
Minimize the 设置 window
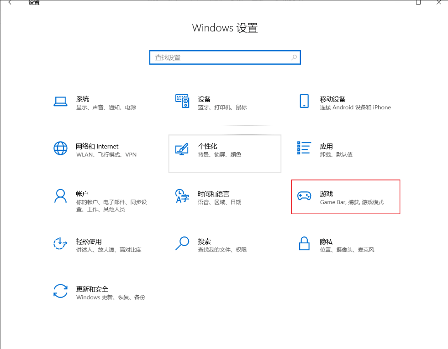click(x=397, y=2)
